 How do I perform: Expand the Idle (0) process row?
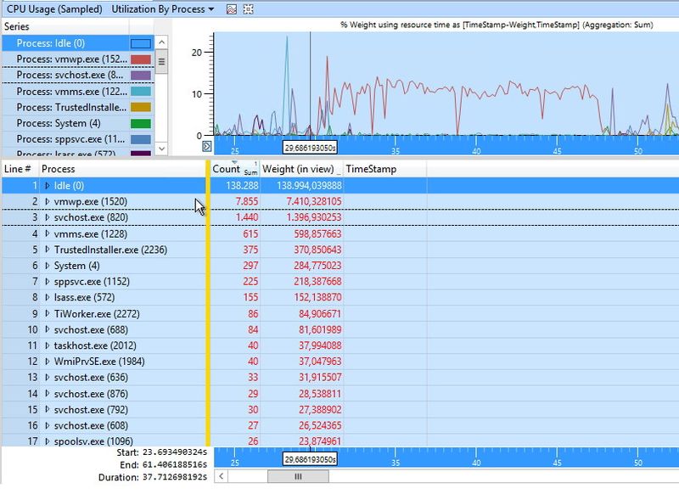[x=48, y=186]
